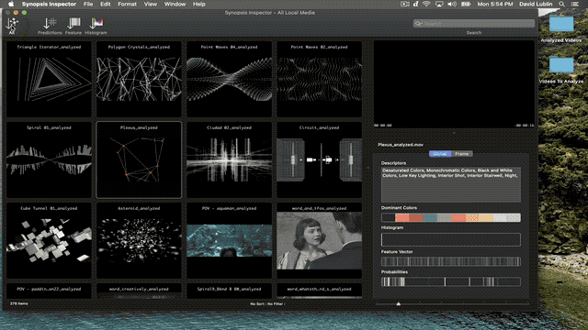588x330 pixels.
Task: Click the items count in status bar
Action: click(18, 303)
